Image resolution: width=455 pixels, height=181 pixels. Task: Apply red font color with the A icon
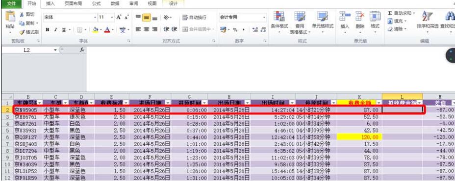coord(107,29)
